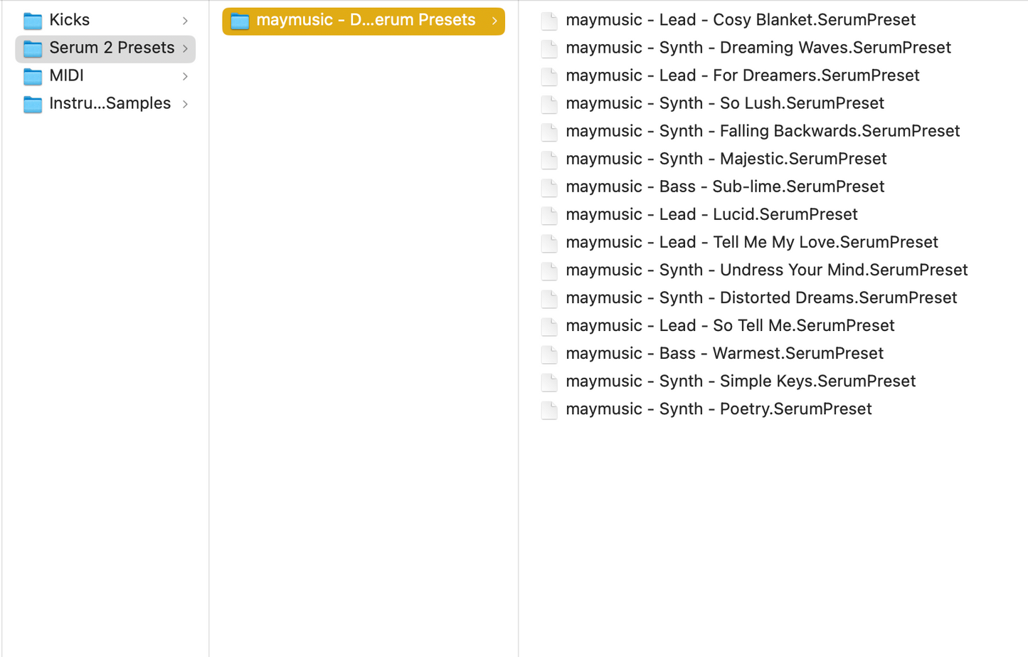Click the document icon beside Majestic preset
Viewport: 1028px width, 657px height.
(549, 159)
